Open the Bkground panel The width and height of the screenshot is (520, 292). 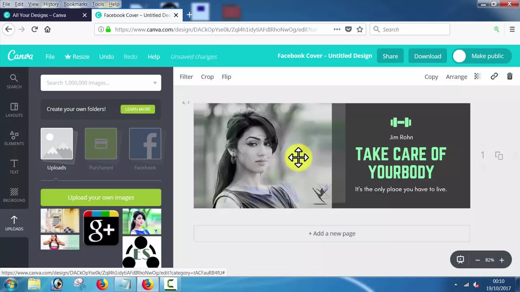[14, 195]
